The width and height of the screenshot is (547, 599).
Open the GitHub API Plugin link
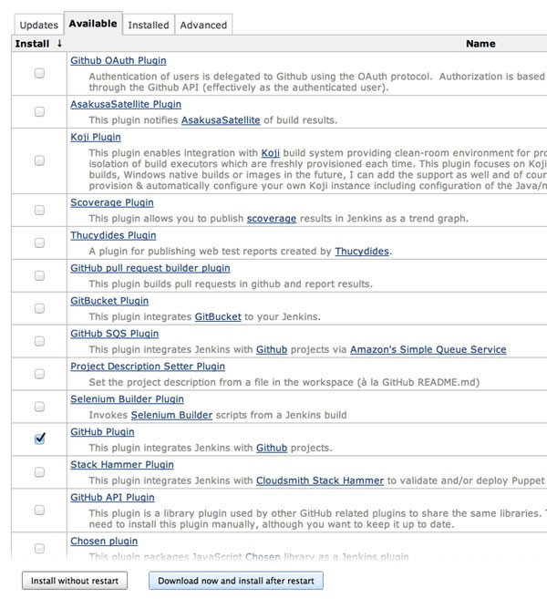click(x=112, y=498)
